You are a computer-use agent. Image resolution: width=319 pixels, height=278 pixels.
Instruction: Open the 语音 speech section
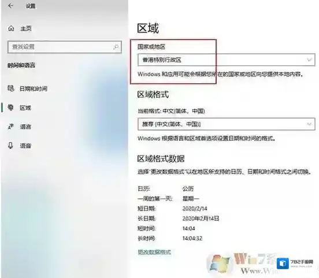(25, 146)
